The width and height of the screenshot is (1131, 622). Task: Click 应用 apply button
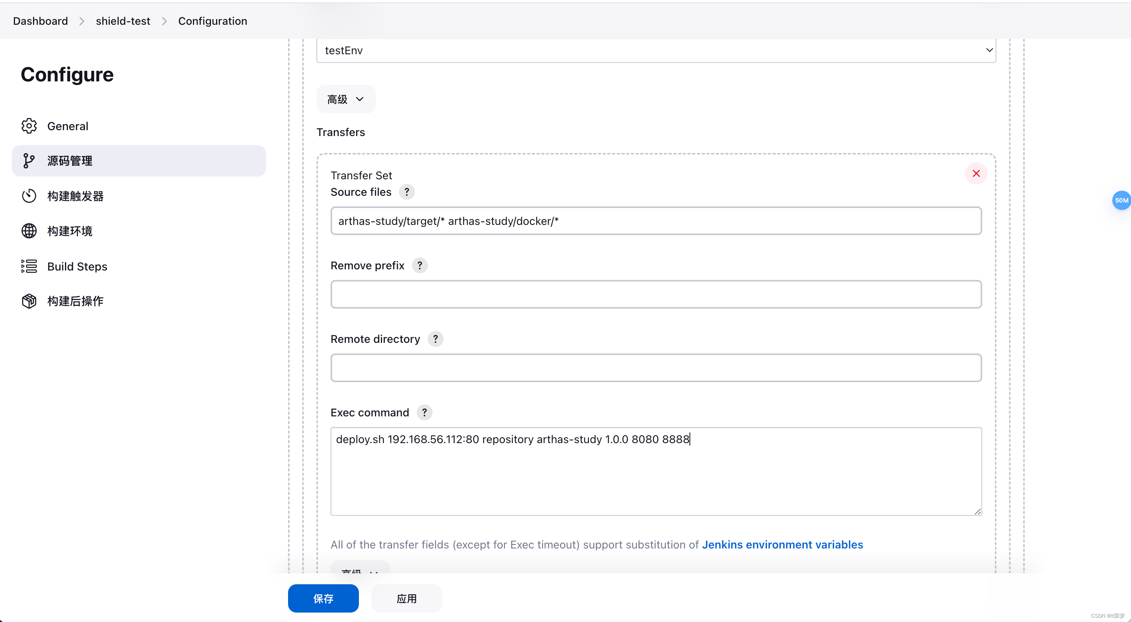(x=407, y=598)
